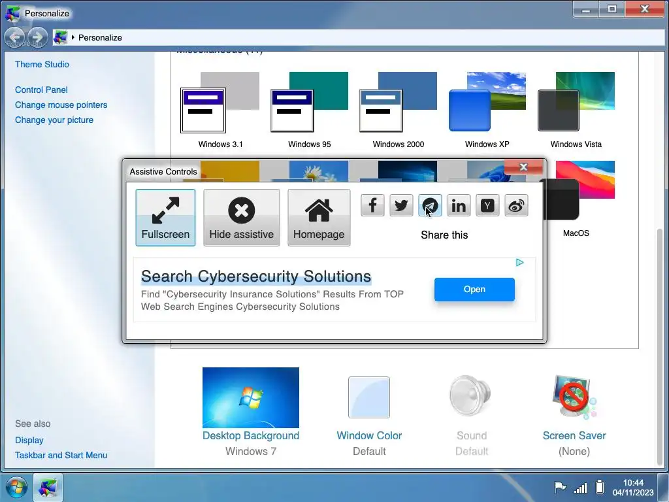669x502 pixels.
Task: Share via Twitter bird icon
Action: point(401,205)
